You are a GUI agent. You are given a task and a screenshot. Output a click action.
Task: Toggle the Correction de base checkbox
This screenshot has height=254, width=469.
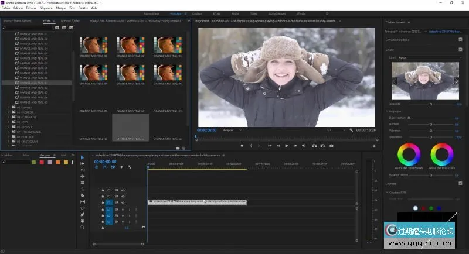point(460,39)
